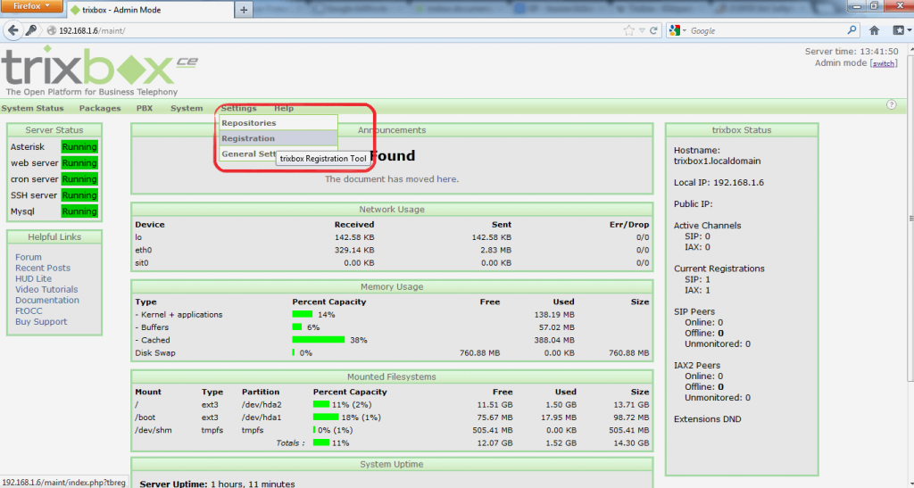Open the Packages menu
Viewport: 914px width, 488px height.
[x=100, y=108]
